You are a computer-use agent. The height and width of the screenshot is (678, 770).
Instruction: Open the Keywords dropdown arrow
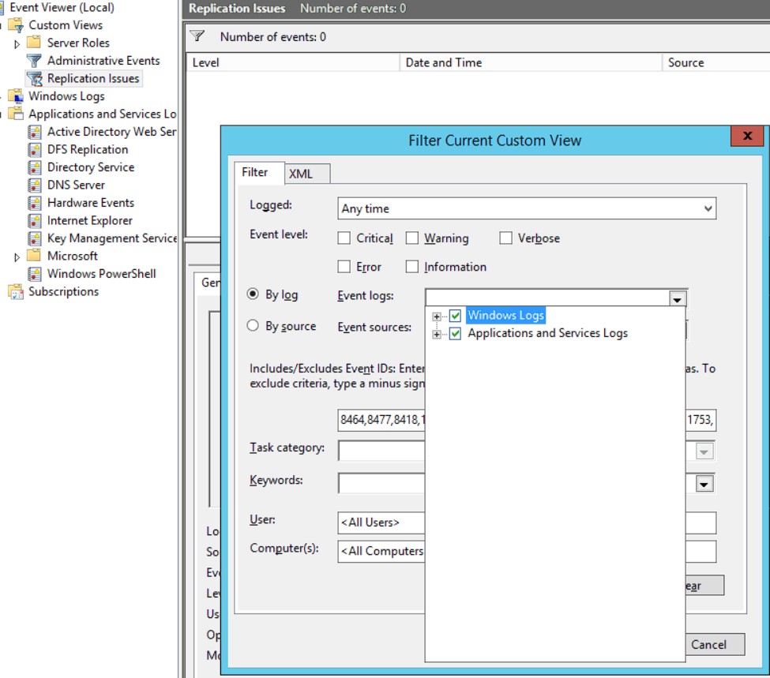coord(704,484)
